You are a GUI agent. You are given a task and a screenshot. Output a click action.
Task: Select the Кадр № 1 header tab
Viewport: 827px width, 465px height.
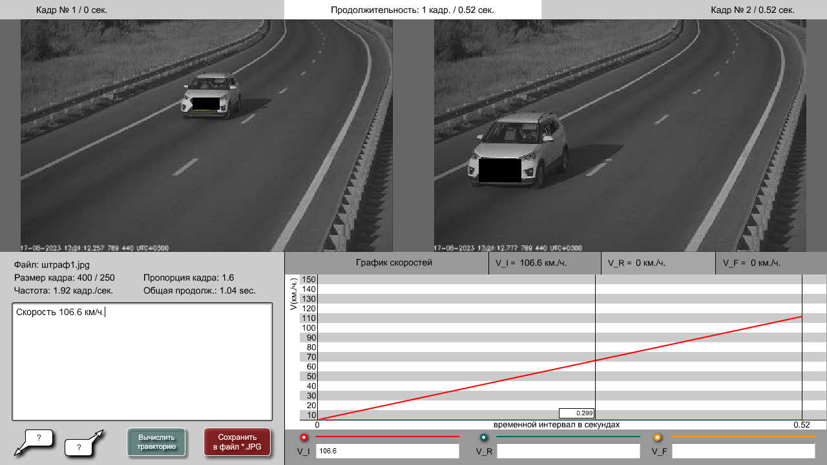pyautogui.click(x=72, y=10)
